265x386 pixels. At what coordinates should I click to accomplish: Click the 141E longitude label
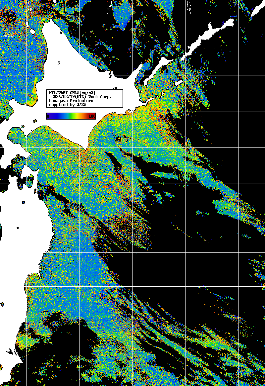pyautogui.click(x=30, y=6)
